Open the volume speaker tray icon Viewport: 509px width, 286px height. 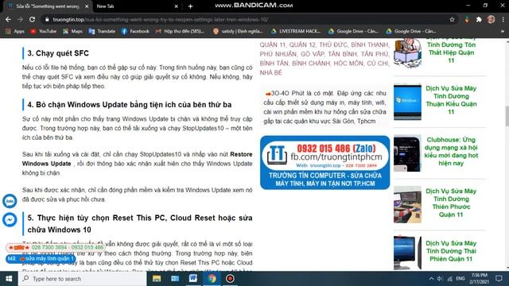[x=440, y=279]
